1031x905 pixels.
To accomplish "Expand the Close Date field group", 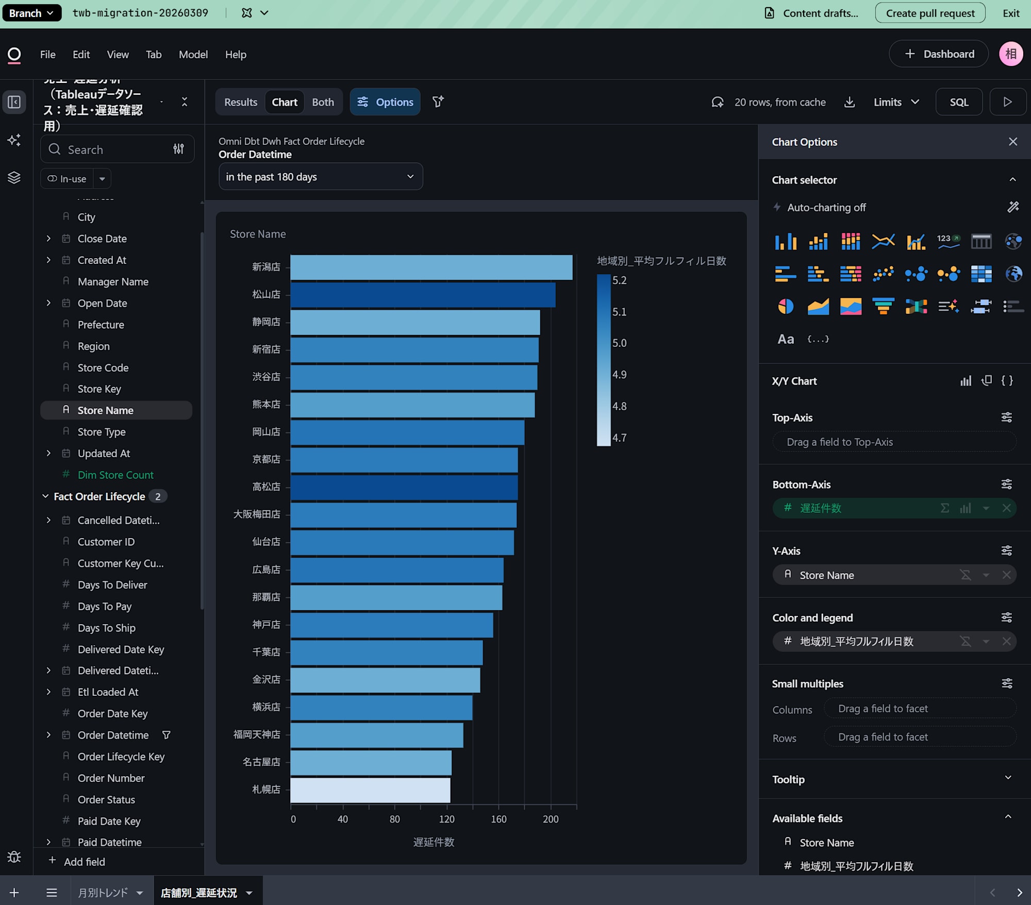I will point(48,239).
